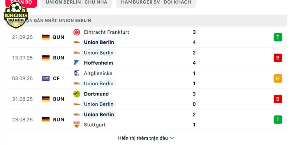Click red B badge for Dortmund match
The width and height of the screenshot is (291, 145).
point(278,99)
